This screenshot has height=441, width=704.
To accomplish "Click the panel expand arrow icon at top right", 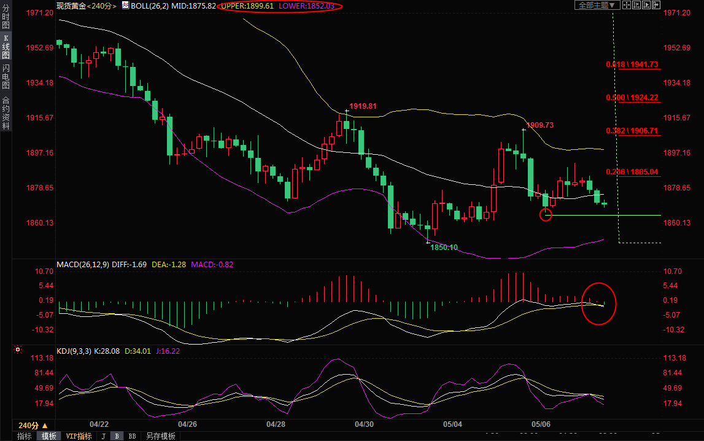I will [x=656, y=5].
